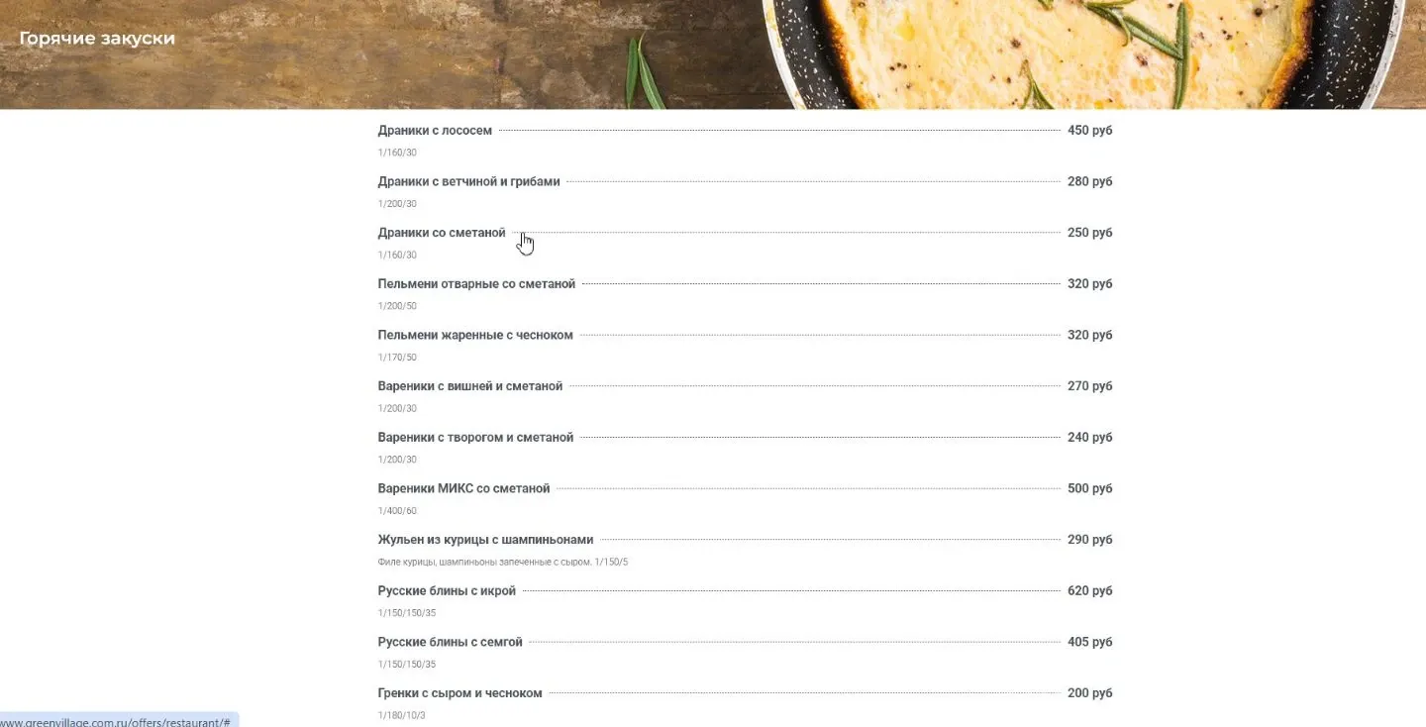Select Драники с ветчиной и грибами dish
Screen dimensions: 1426x727
(x=468, y=182)
